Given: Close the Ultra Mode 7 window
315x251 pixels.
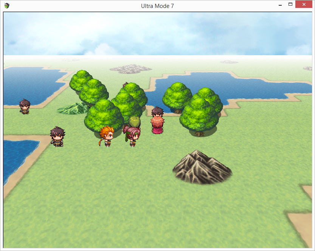Looking at the screenshot, I should [x=304, y=4].
